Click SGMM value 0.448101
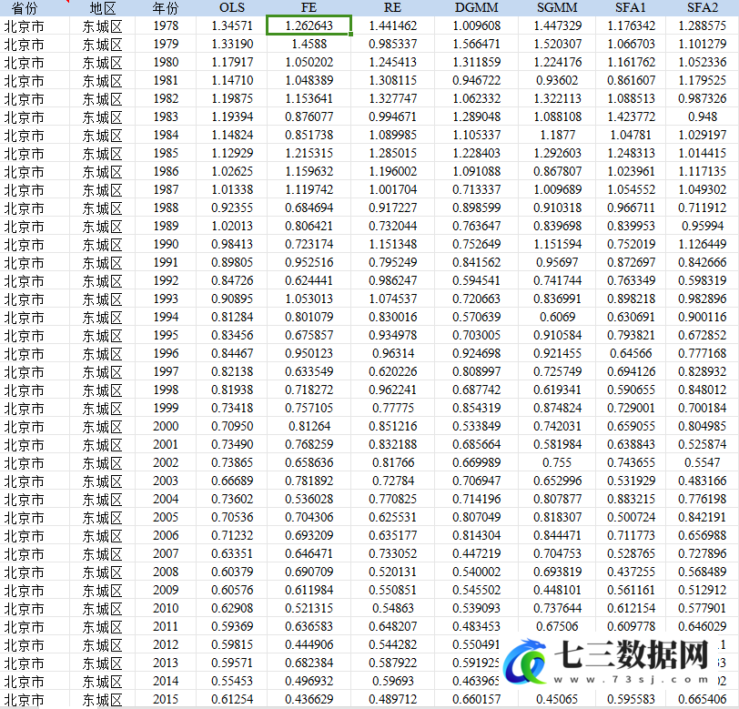 [557, 590]
